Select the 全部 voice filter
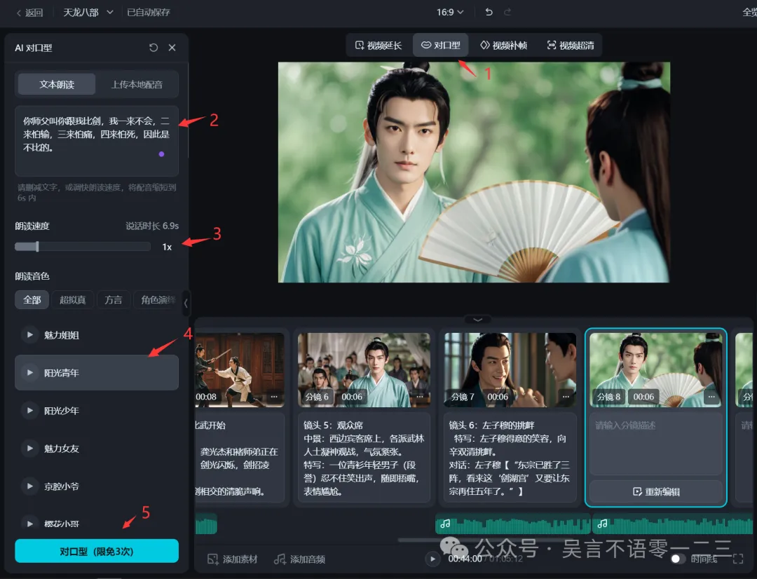Screen dimensions: 757x579 [32, 300]
